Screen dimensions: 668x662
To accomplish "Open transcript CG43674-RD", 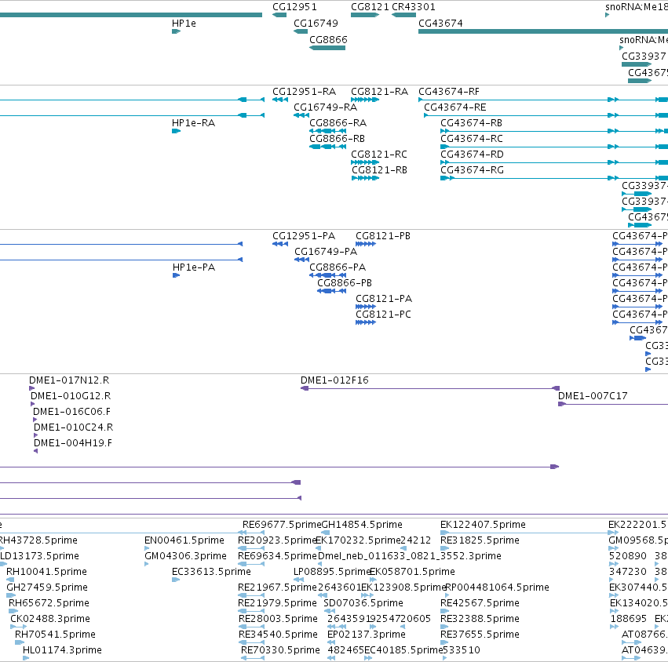I will point(472,155).
